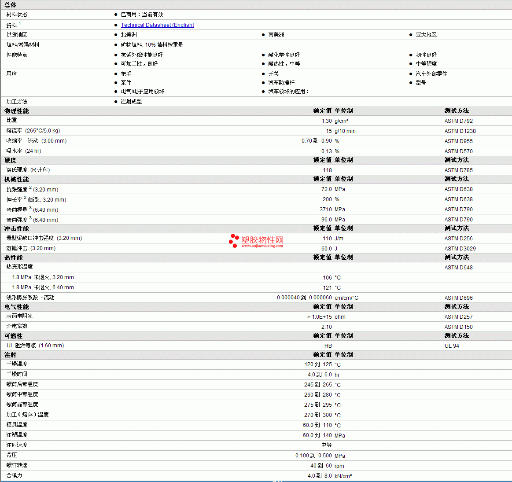Click the 弯曲强度 (6.40 mm) label
The height and width of the screenshot is (482, 512).
point(32,220)
